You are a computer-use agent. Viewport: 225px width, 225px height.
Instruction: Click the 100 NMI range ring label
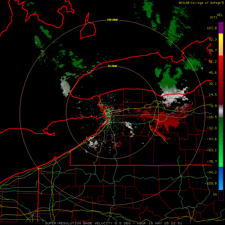coord(112,20)
